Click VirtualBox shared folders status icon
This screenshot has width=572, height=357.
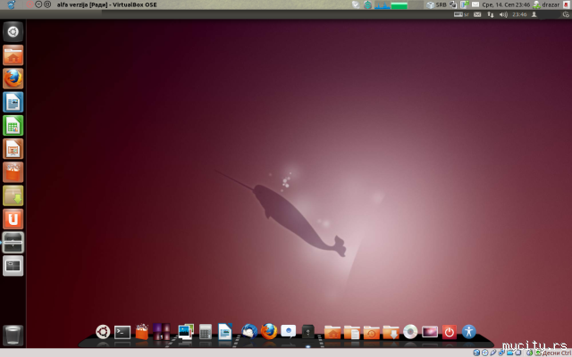tap(510, 353)
